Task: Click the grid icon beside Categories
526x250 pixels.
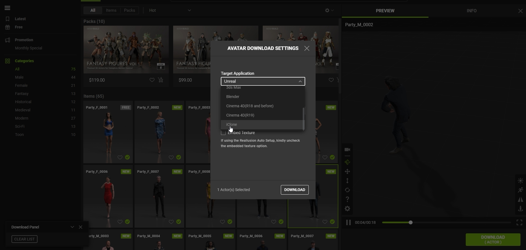Action: click(8, 61)
